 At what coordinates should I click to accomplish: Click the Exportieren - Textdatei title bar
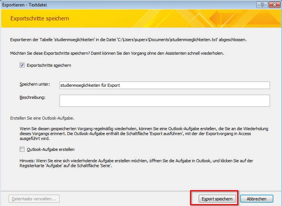113,5
